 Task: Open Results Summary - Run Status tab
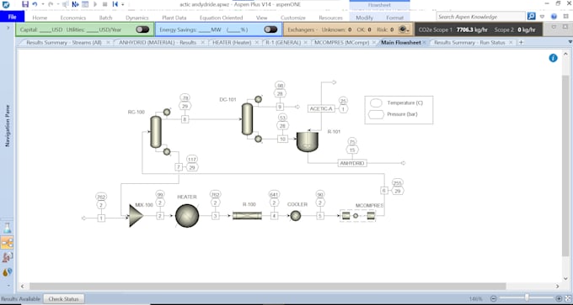469,43
